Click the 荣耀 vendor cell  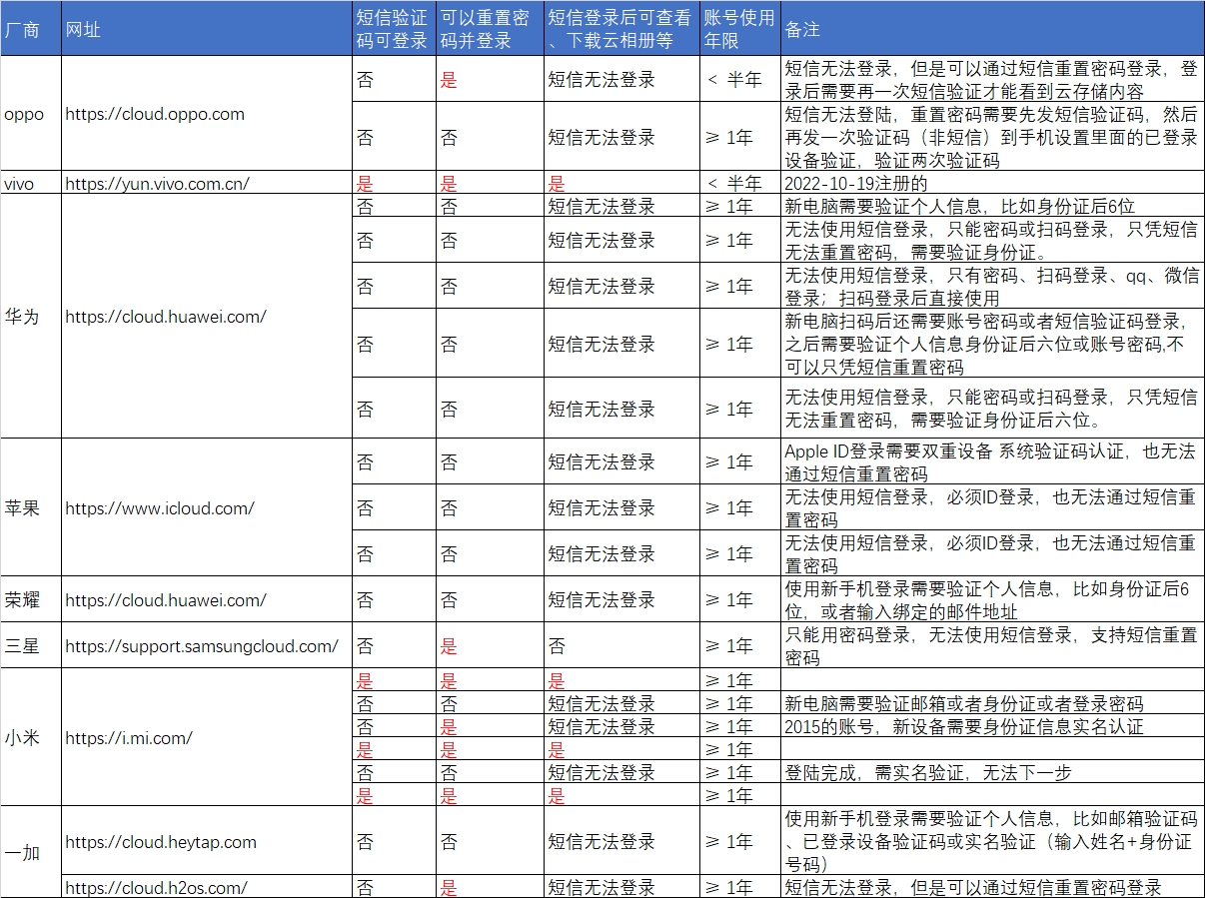coord(30,599)
